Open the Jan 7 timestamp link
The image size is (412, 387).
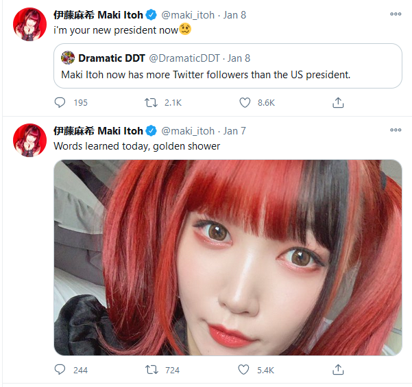coord(234,131)
